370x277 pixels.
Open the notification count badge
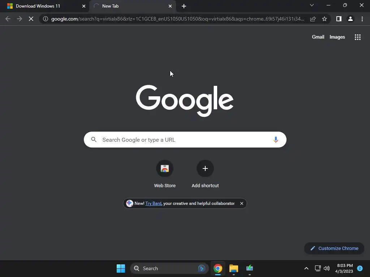click(x=360, y=268)
